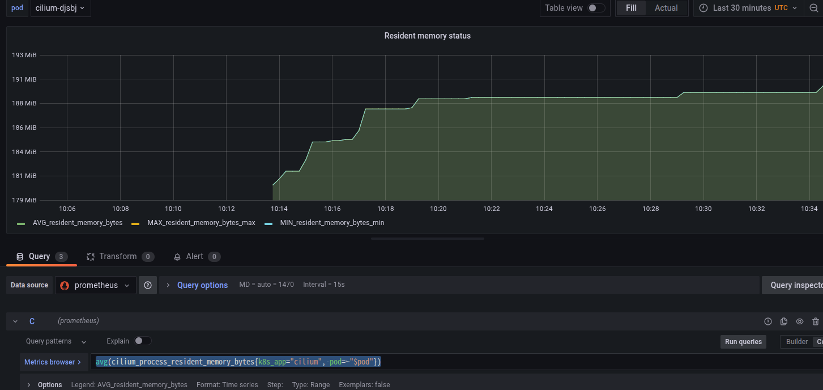823x390 pixels.
Task: Click the MD = auto = 1470 text
Action: (x=266, y=285)
